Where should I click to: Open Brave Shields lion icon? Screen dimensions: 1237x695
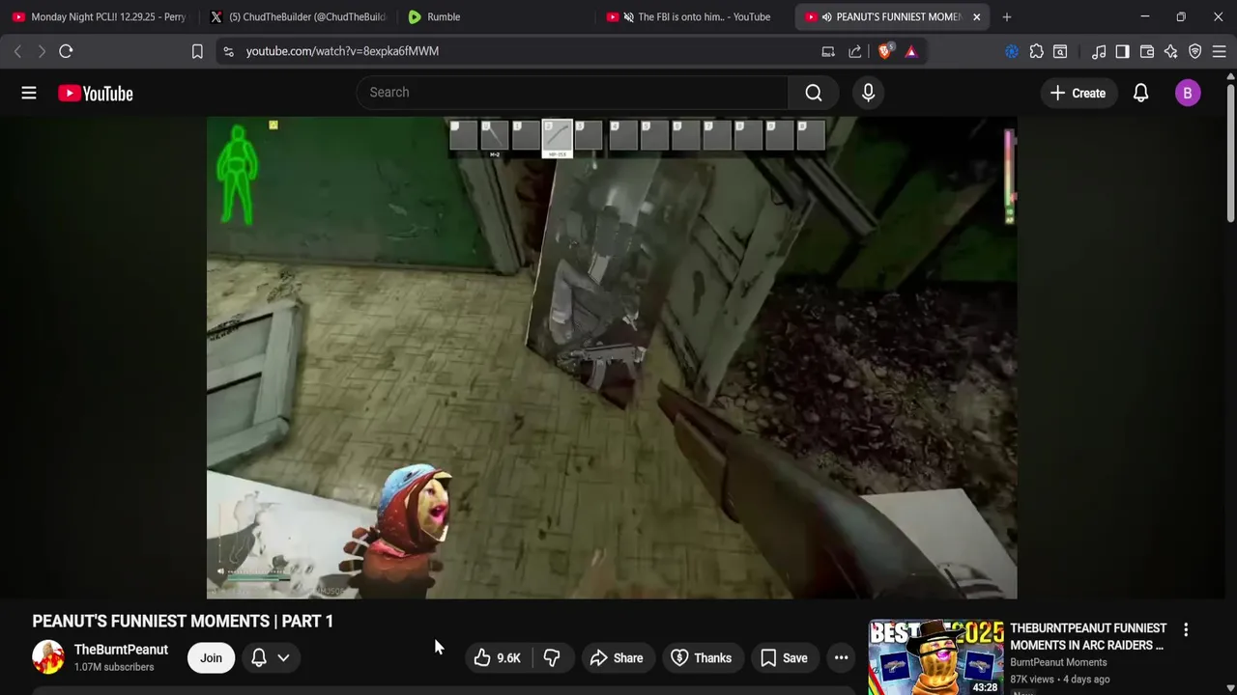884,51
